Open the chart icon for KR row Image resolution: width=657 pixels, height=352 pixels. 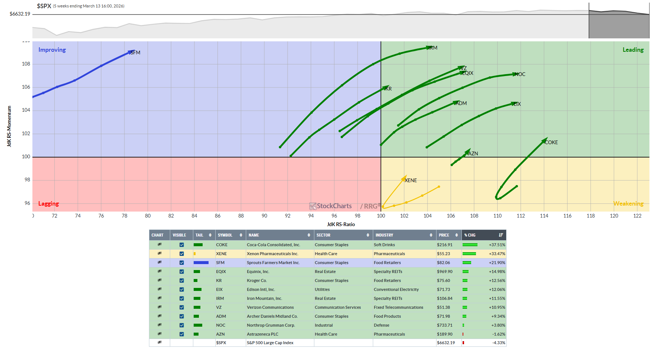[159, 280]
